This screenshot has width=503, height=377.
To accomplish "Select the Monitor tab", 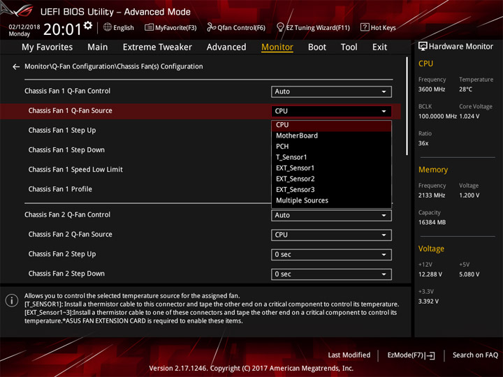I will pyautogui.click(x=277, y=47).
